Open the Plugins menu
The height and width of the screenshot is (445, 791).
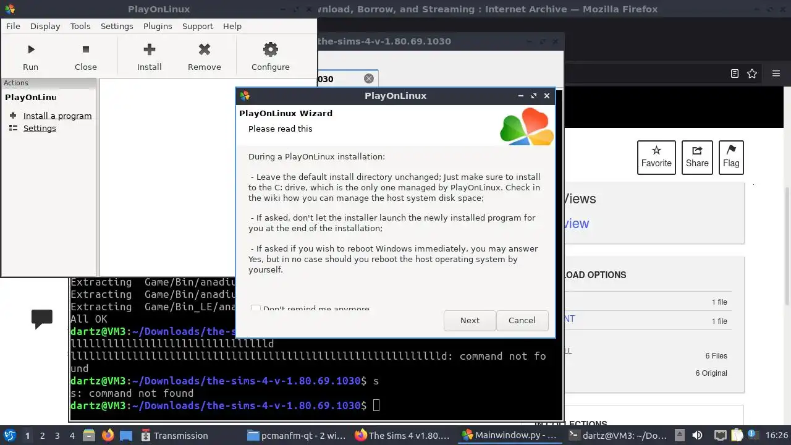point(158,26)
